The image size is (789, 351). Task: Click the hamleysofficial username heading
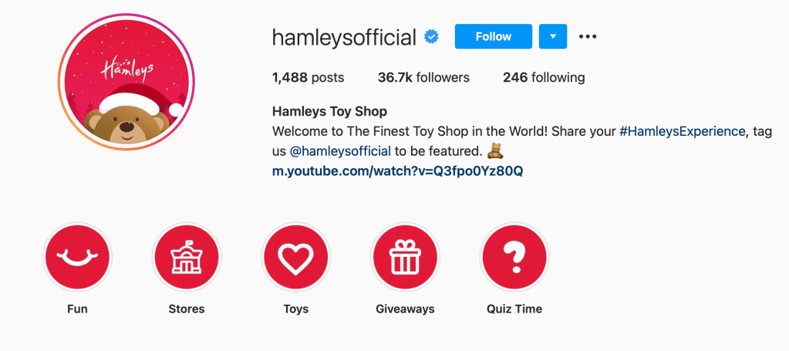[x=345, y=37]
